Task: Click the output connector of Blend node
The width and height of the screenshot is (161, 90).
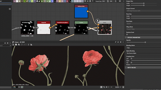Action: 111,28
